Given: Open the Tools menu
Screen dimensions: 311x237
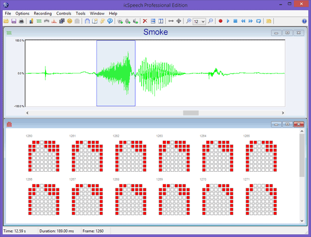Looking at the screenshot, I should (x=80, y=13).
